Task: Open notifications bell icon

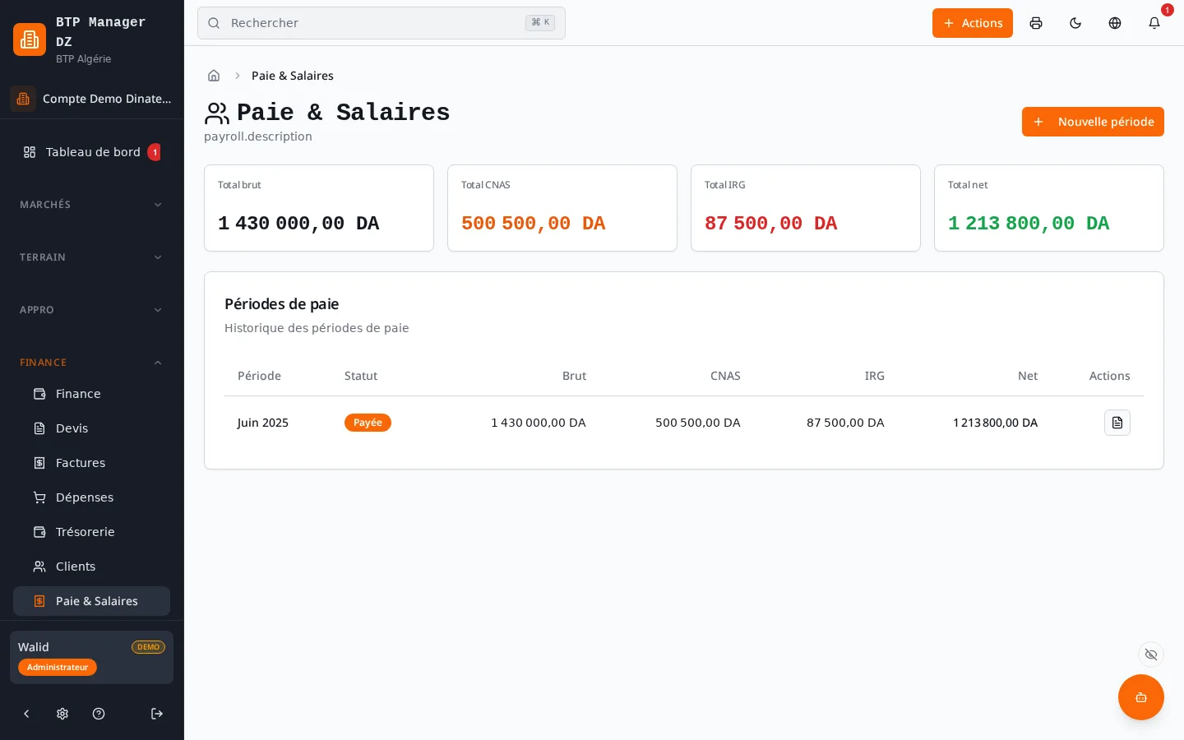Action: tap(1154, 23)
